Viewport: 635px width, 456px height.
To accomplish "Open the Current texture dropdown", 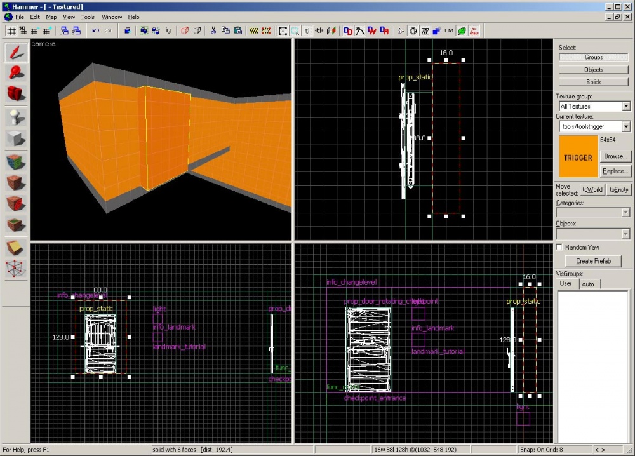I will coord(626,127).
